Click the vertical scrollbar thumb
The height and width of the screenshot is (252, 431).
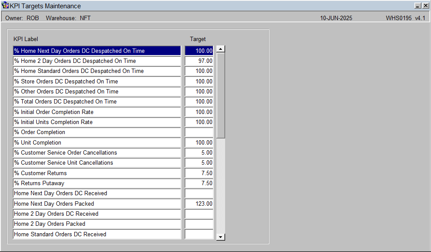(x=221, y=96)
